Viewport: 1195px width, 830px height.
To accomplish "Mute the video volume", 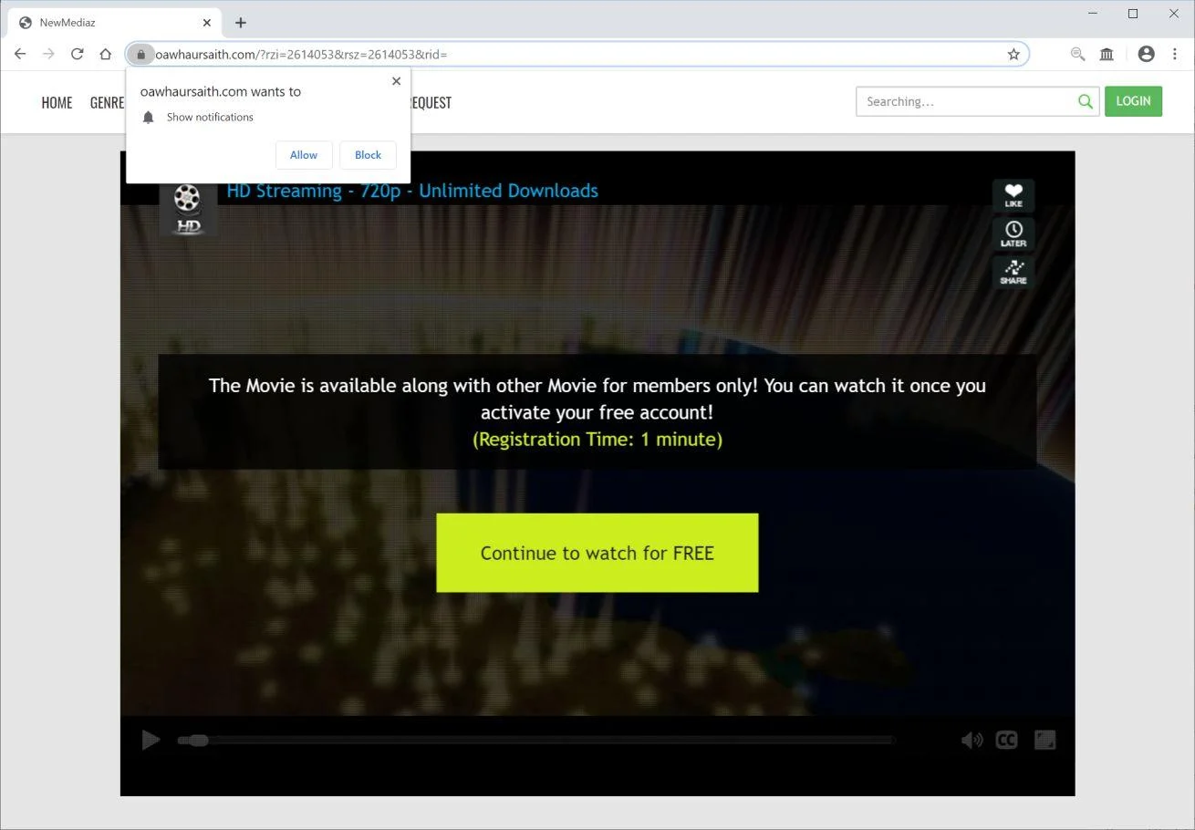I will pyautogui.click(x=972, y=740).
